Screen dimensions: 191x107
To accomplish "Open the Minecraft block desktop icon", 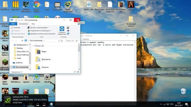I will (5, 65).
